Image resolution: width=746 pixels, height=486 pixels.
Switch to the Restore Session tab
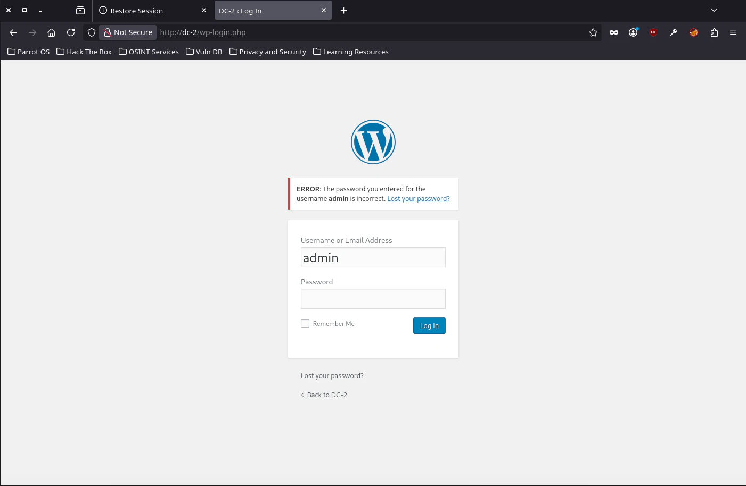pyautogui.click(x=153, y=11)
